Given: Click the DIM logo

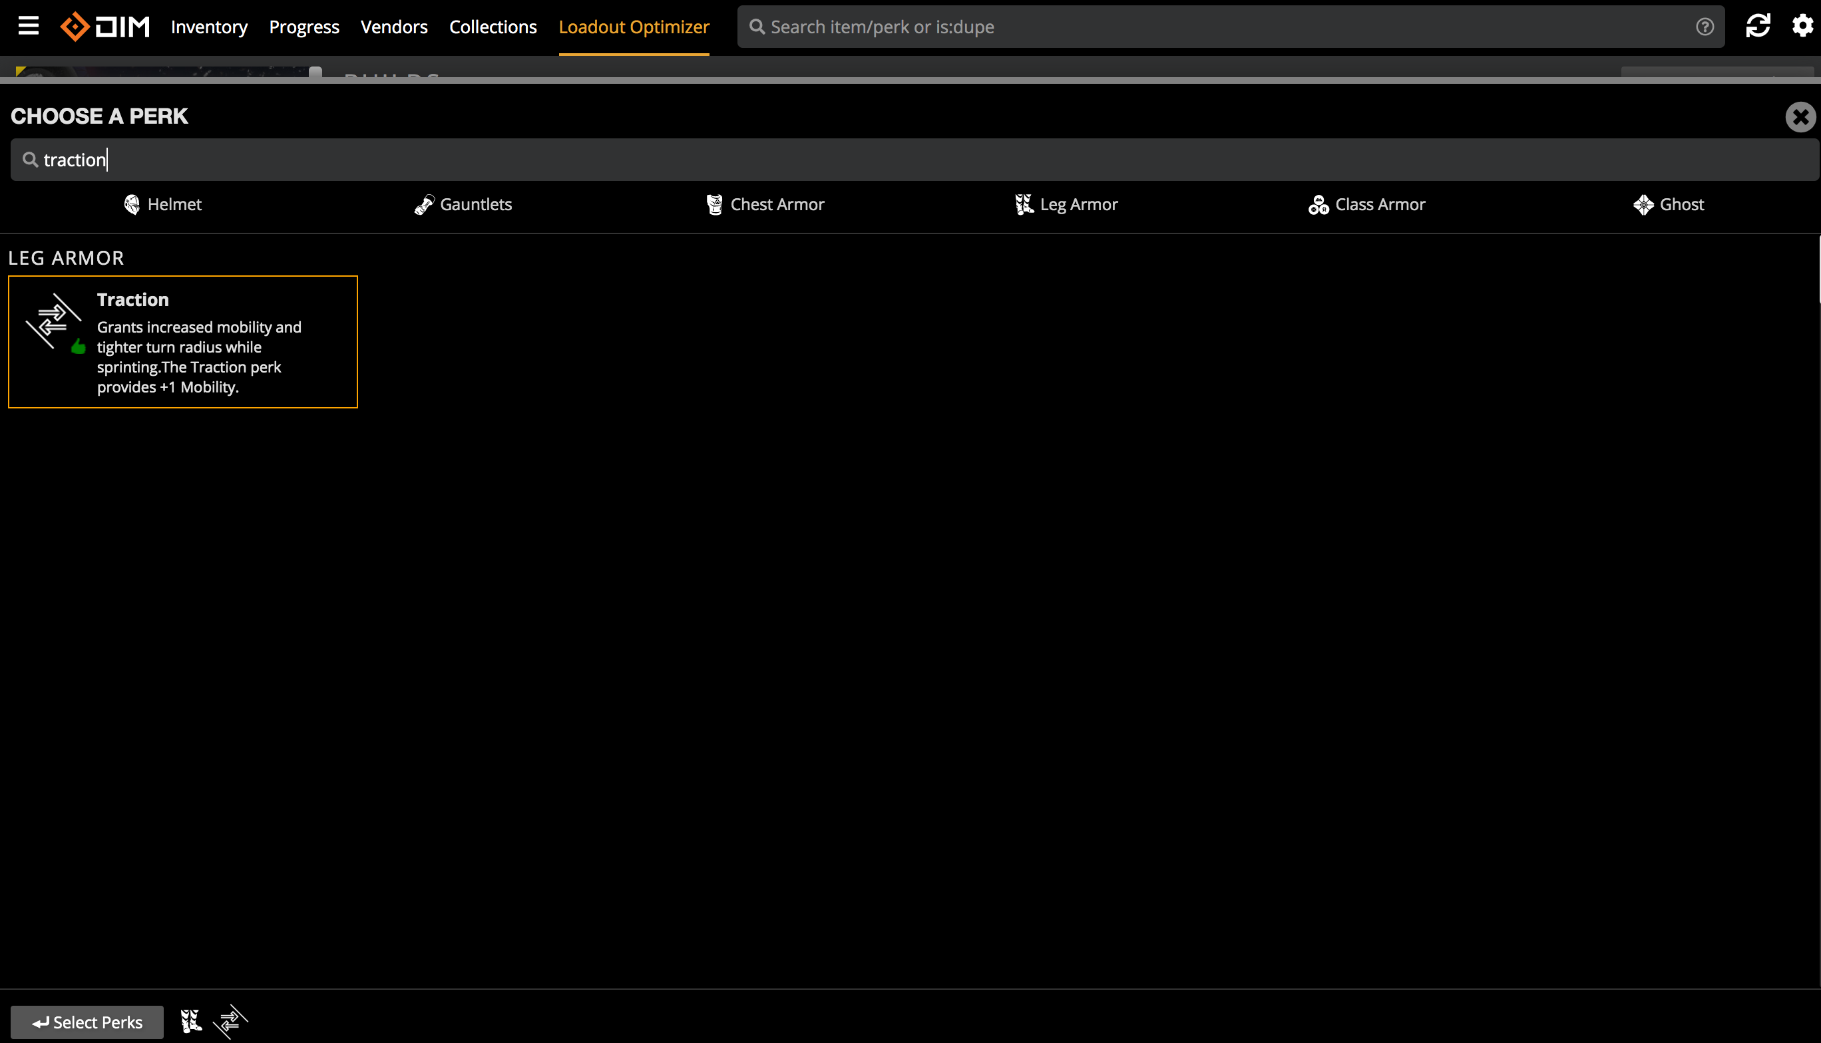Looking at the screenshot, I should coord(104,26).
